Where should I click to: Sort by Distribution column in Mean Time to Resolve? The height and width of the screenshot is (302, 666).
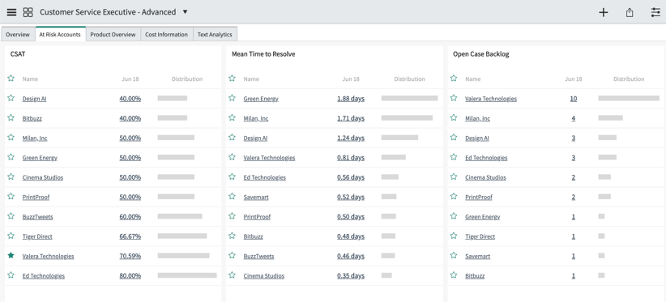[409, 79]
